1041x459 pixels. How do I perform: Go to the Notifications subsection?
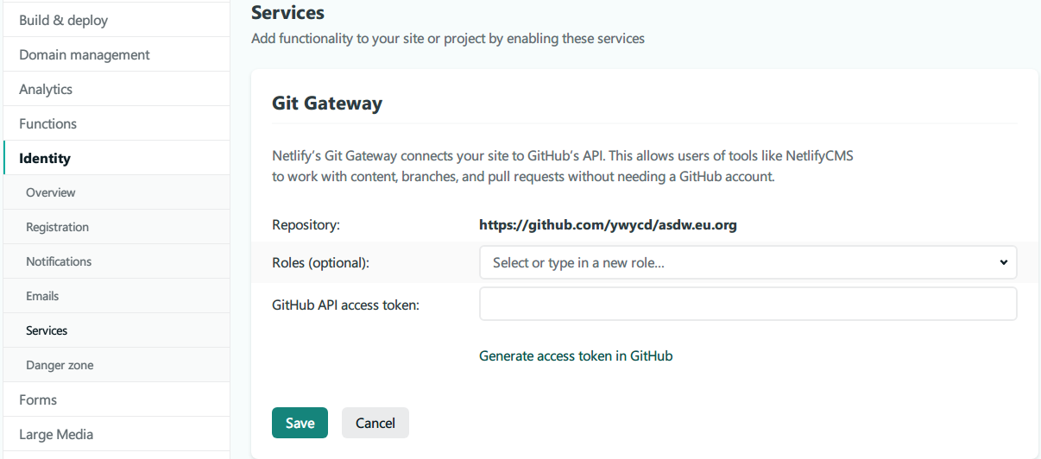point(59,261)
